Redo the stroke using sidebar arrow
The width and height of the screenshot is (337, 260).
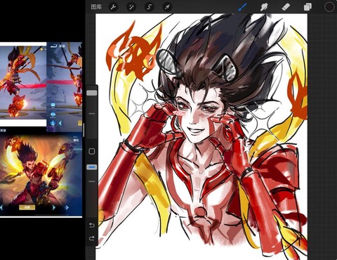(92, 238)
